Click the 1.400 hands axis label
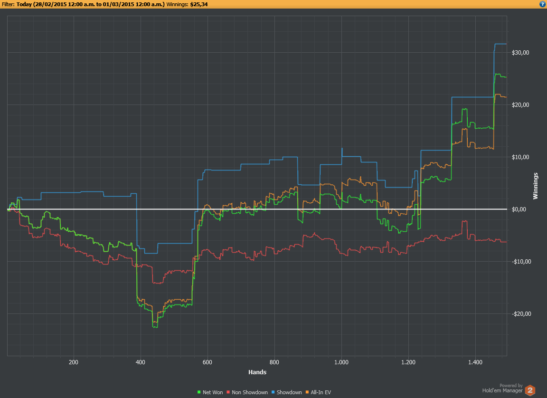 tap(475, 362)
